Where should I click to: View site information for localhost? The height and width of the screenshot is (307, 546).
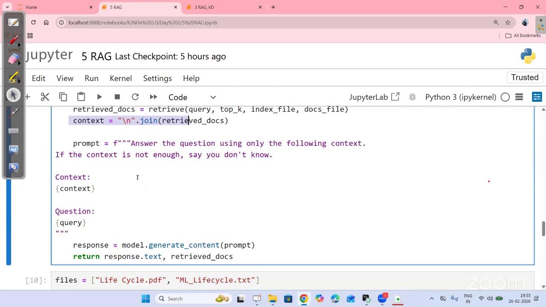click(x=61, y=23)
